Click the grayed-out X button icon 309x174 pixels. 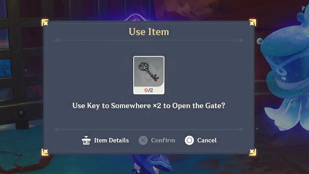pyautogui.click(x=143, y=140)
